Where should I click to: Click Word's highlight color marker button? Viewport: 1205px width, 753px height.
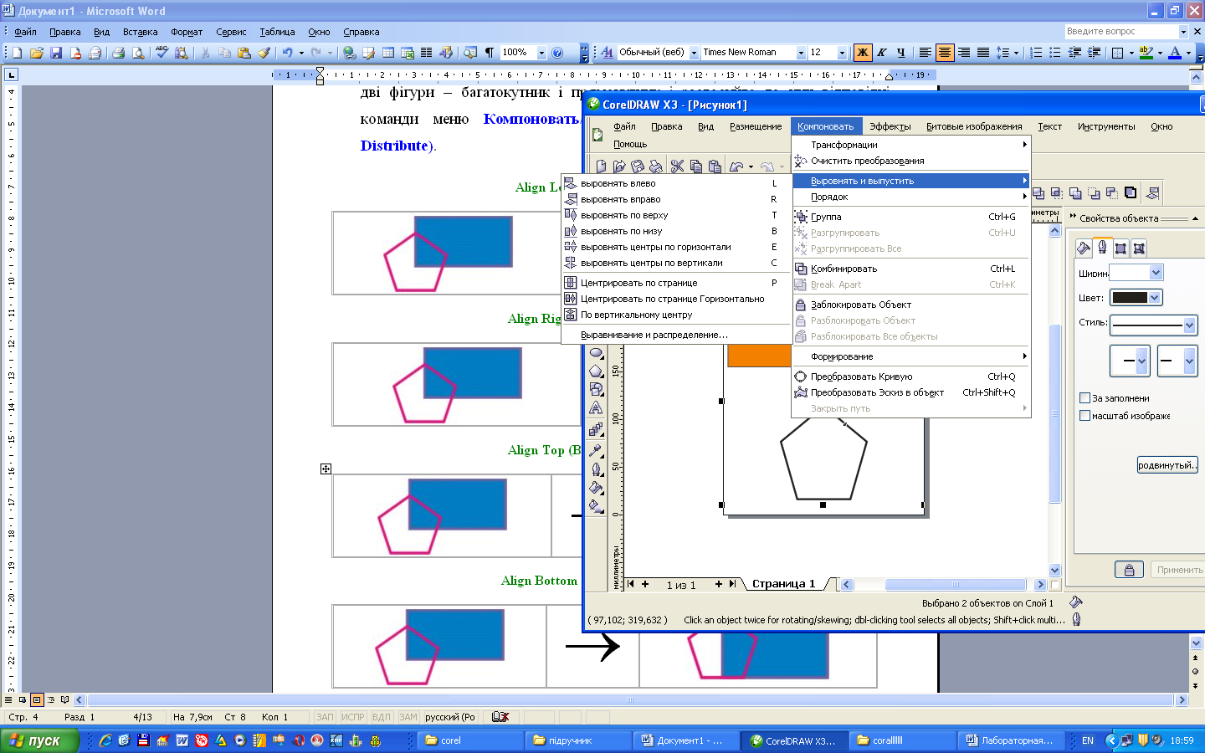[1146, 53]
